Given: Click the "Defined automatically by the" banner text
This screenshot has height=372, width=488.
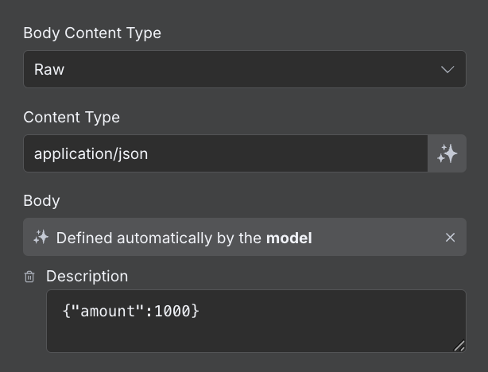Looking at the screenshot, I should pos(159,238).
